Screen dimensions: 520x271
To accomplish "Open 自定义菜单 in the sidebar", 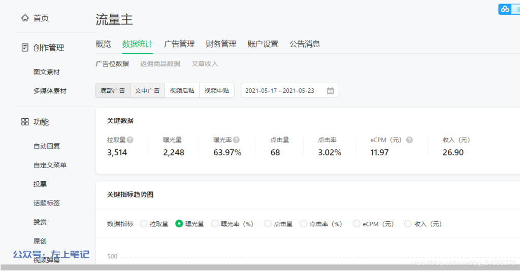I will point(50,165).
